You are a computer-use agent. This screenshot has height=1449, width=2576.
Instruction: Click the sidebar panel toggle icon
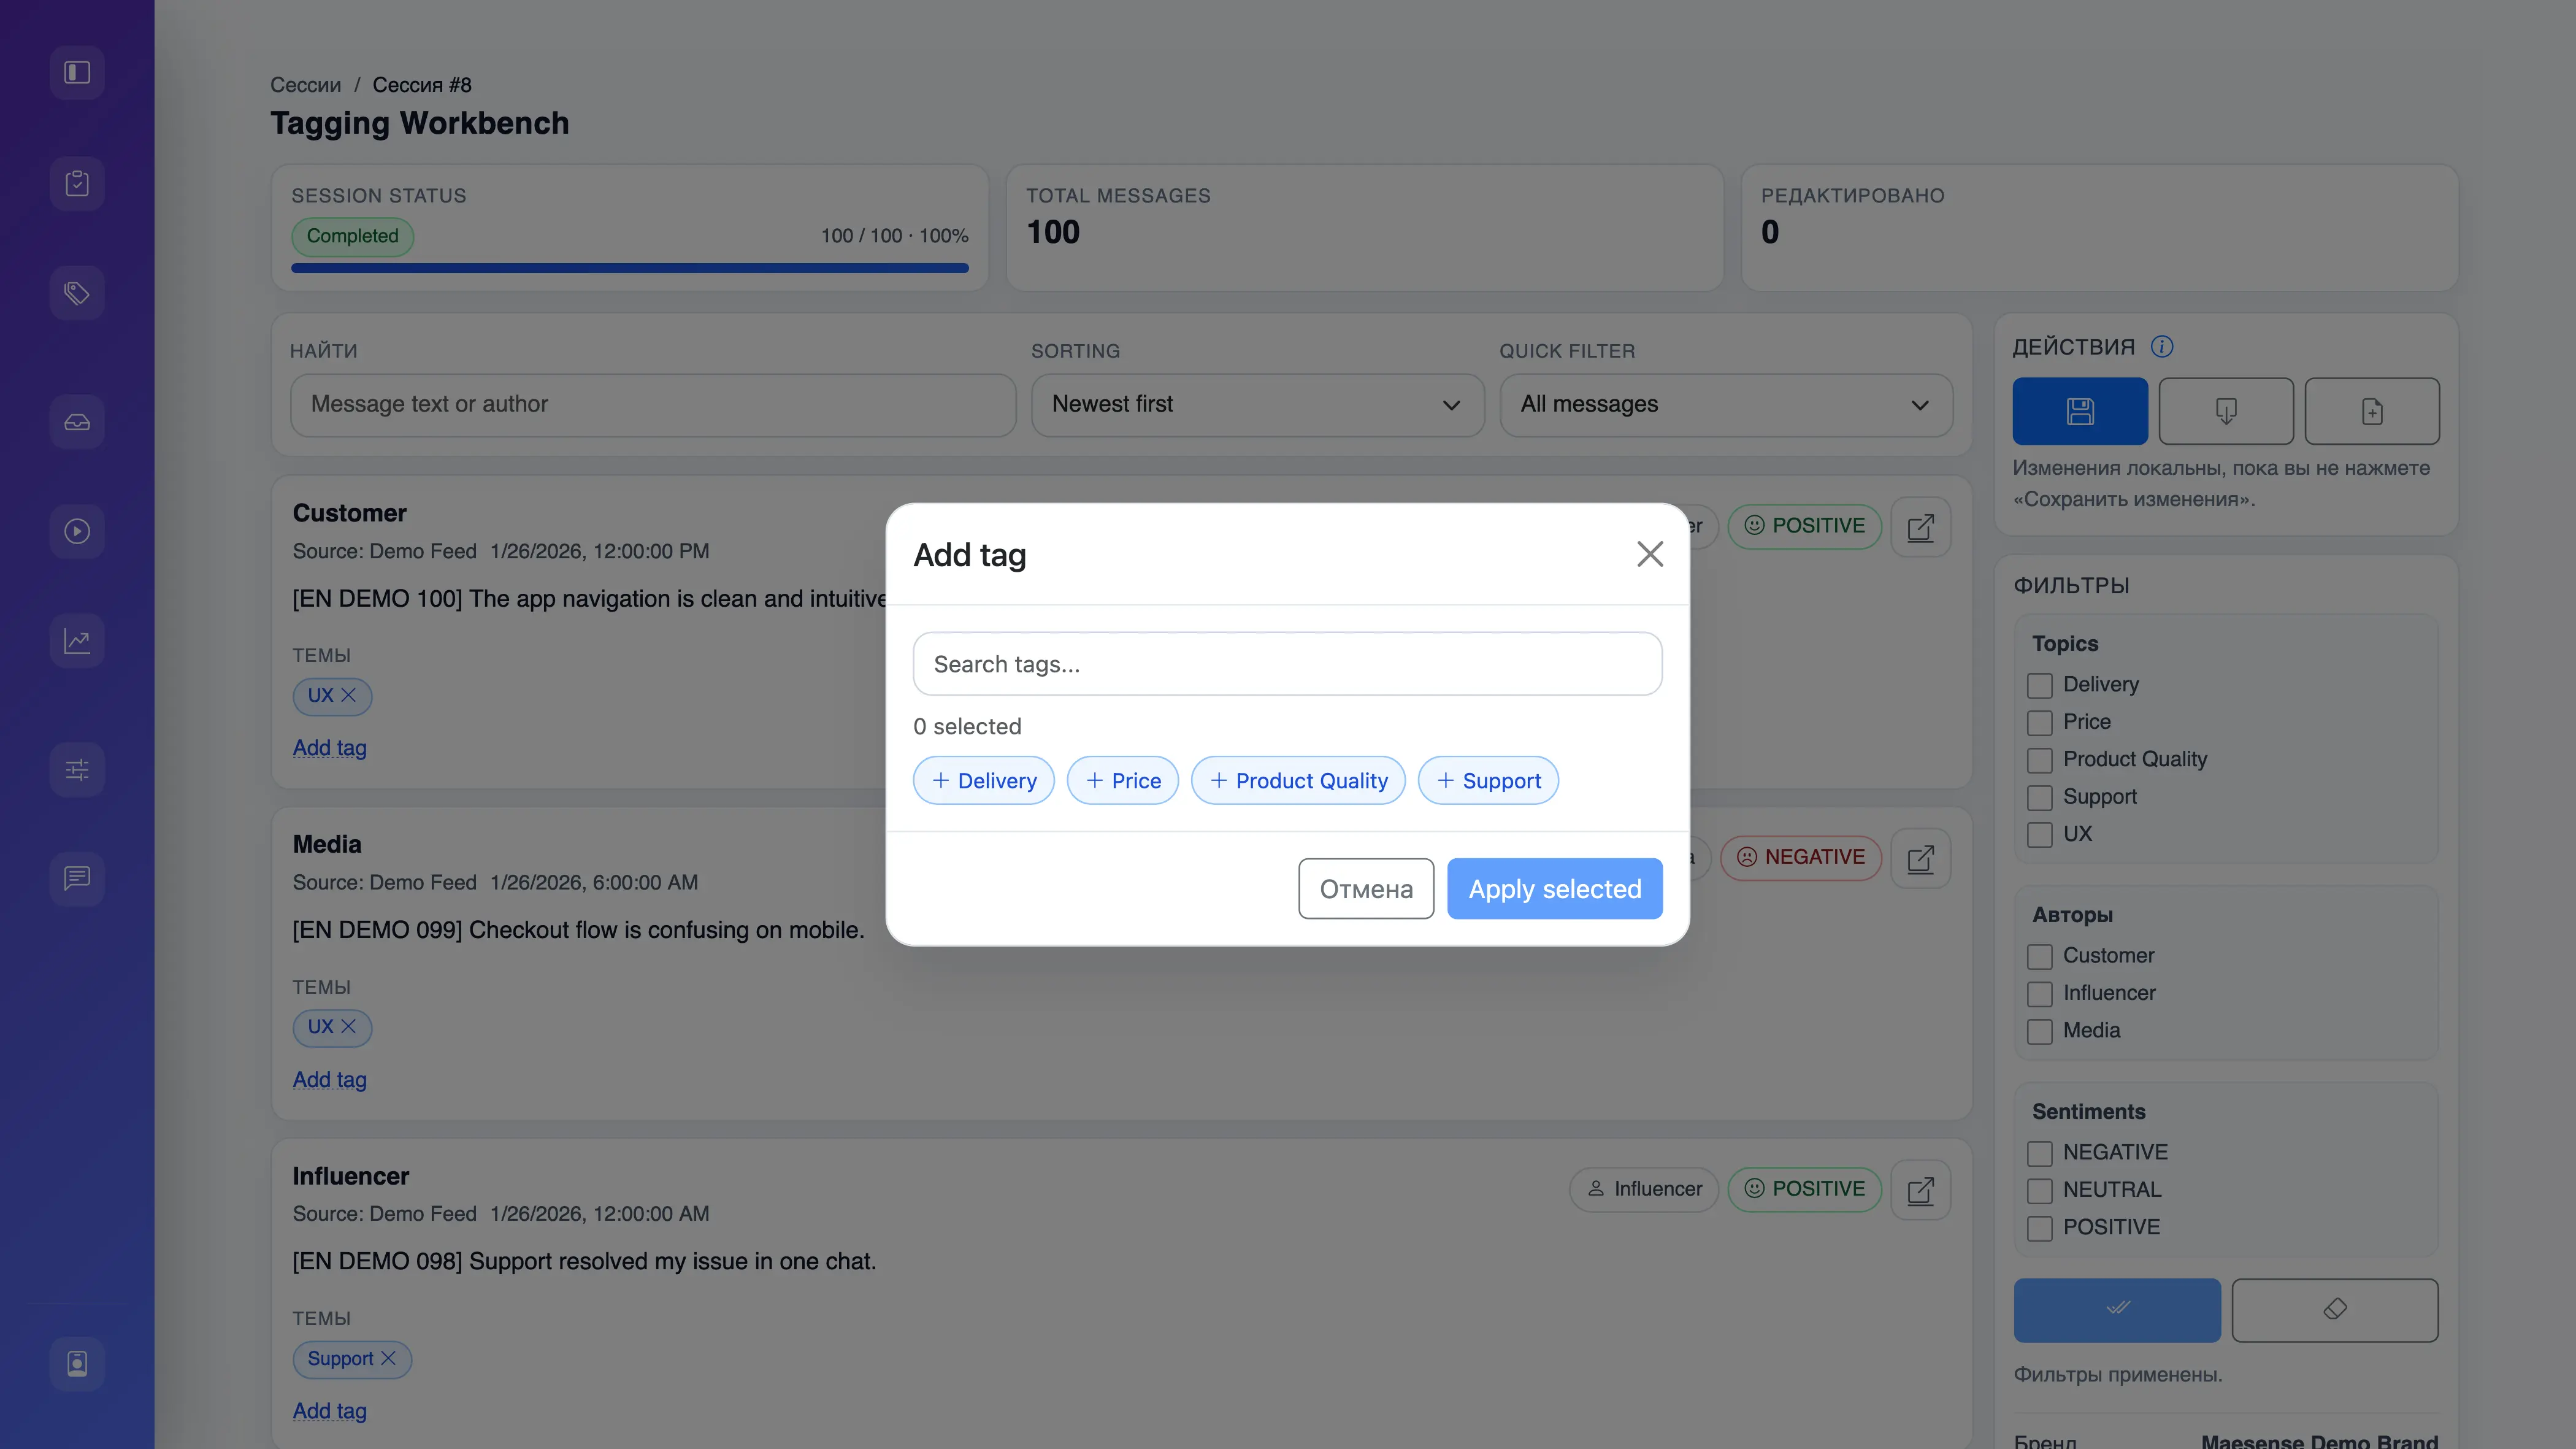click(x=77, y=72)
